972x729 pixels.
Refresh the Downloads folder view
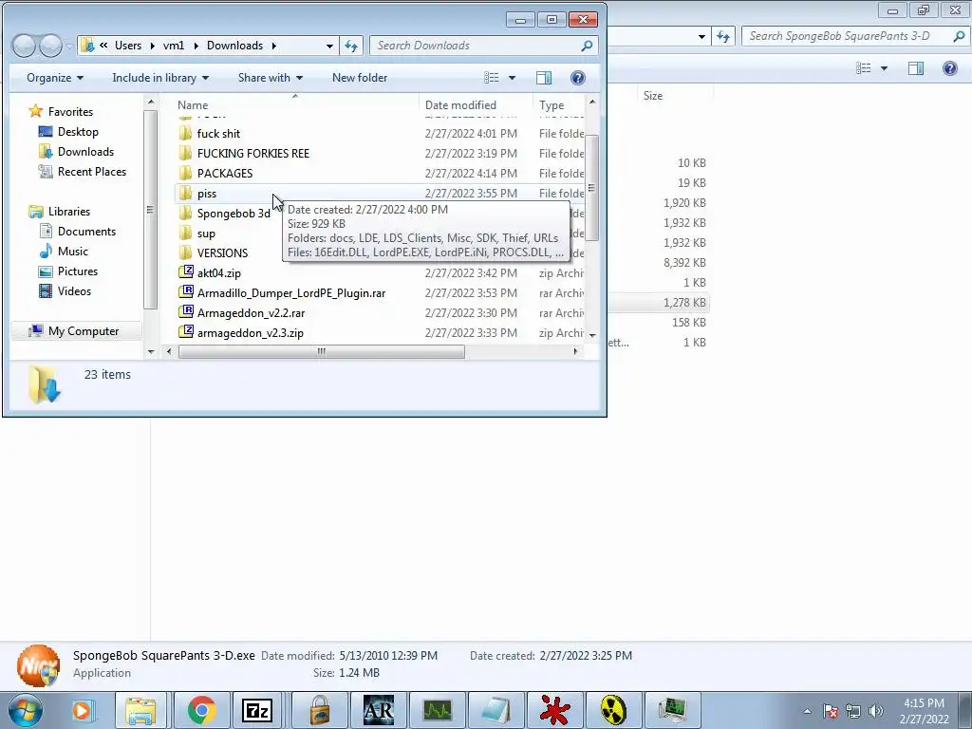pos(351,46)
